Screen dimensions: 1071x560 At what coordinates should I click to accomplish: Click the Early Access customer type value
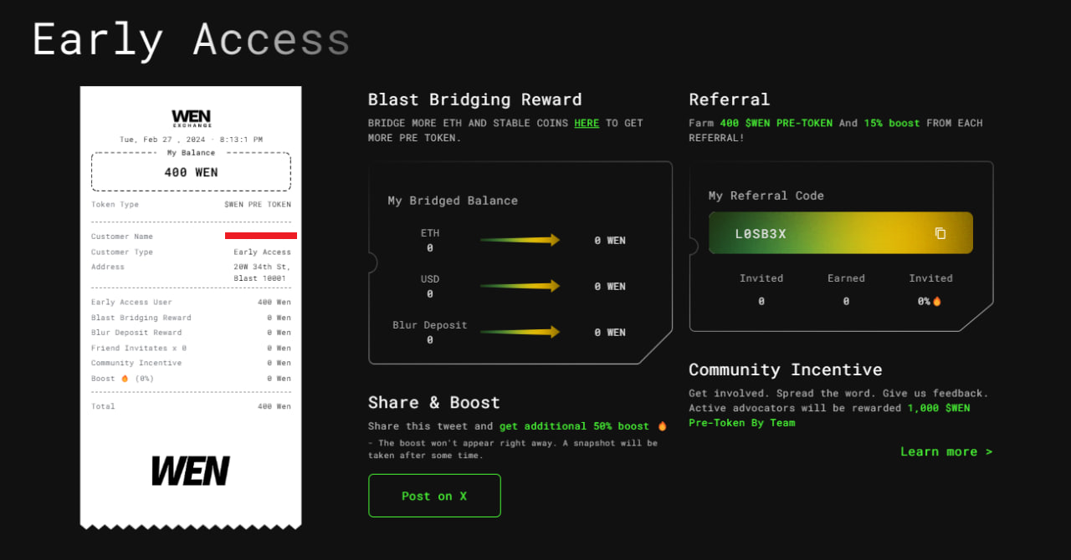click(x=263, y=252)
